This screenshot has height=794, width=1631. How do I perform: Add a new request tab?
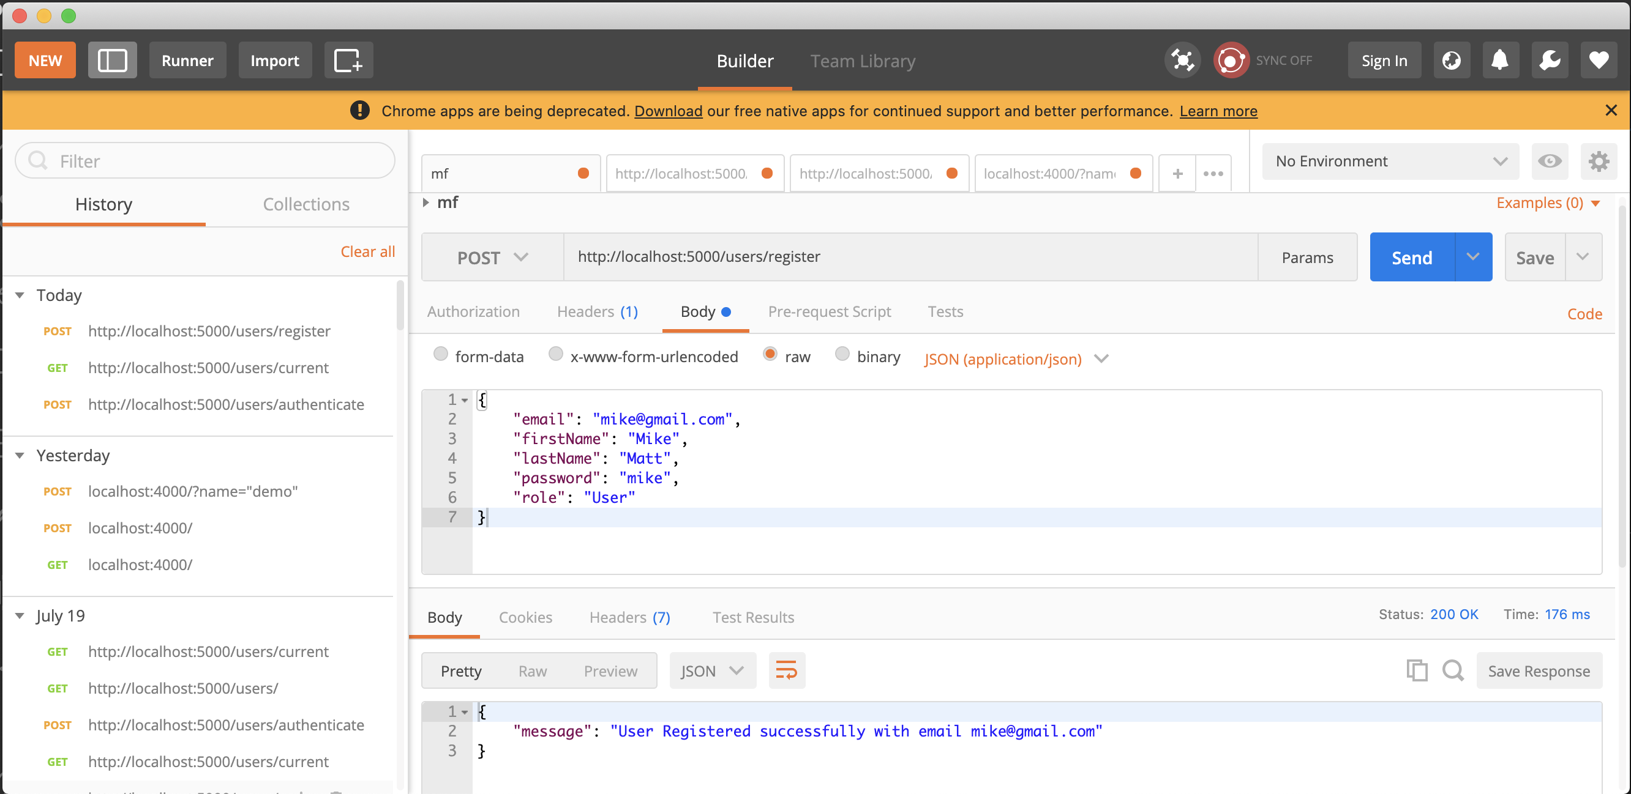coord(1177,173)
